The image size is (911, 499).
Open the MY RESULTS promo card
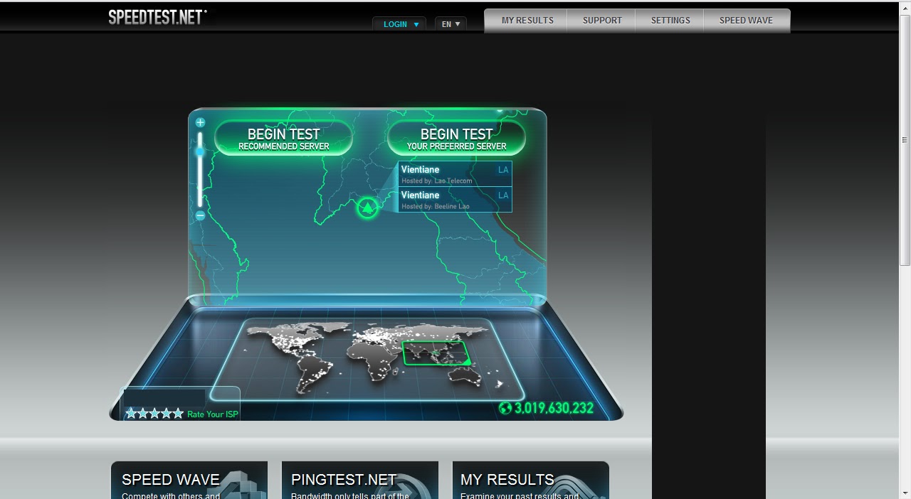pos(531,481)
